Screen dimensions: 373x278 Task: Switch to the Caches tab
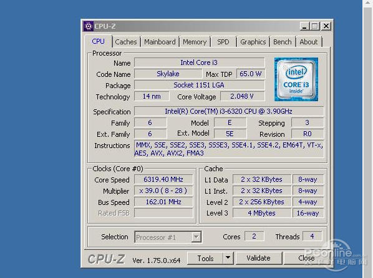coord(126,42)
